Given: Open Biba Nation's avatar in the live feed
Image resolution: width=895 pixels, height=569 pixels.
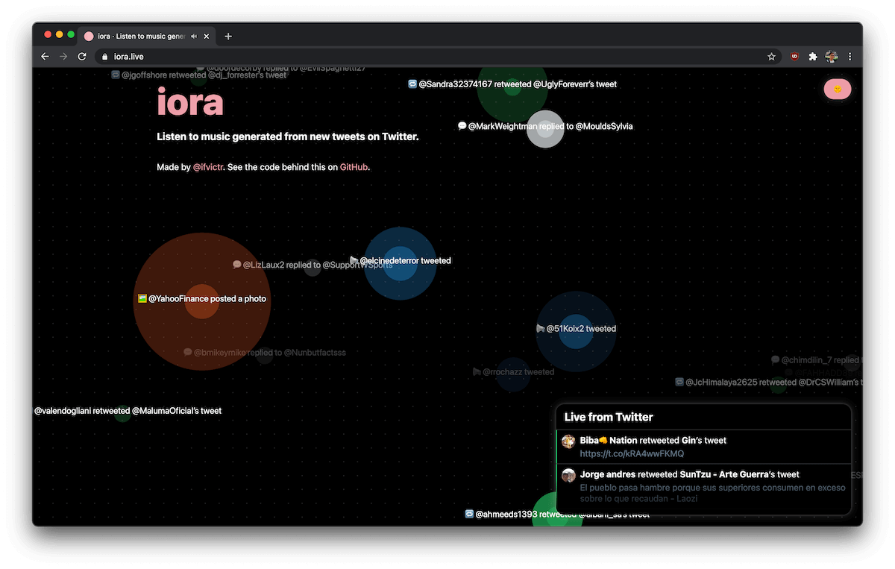Looking at the screenshot, I should tap(568, 441).
